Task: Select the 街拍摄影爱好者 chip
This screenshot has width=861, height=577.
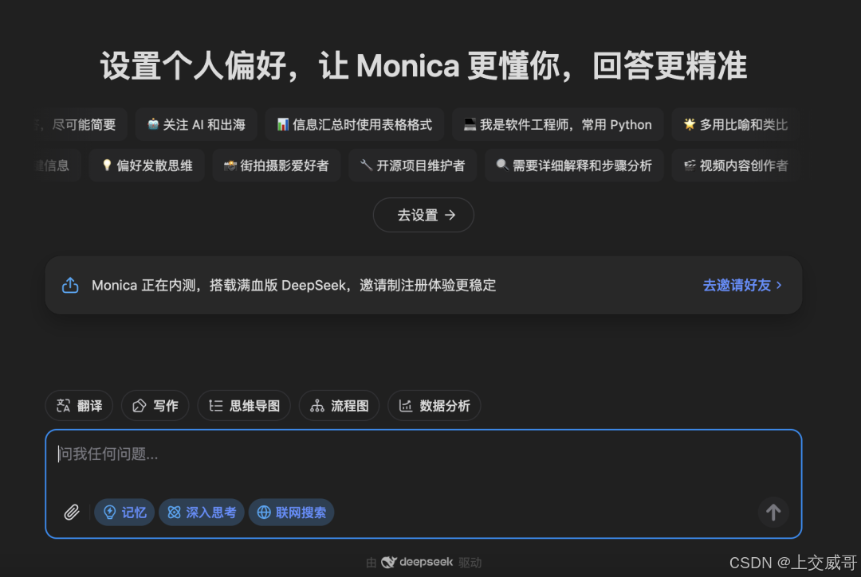Action: pos(276,166)
